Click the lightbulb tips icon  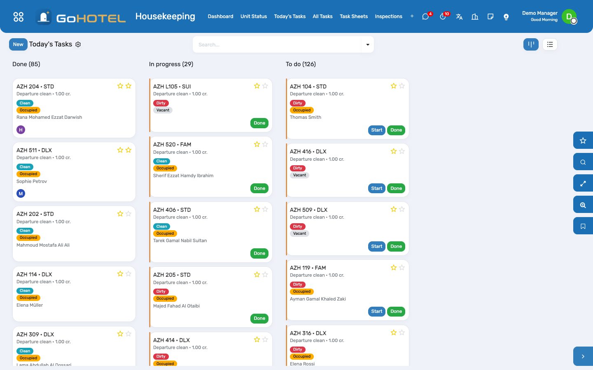506,17
